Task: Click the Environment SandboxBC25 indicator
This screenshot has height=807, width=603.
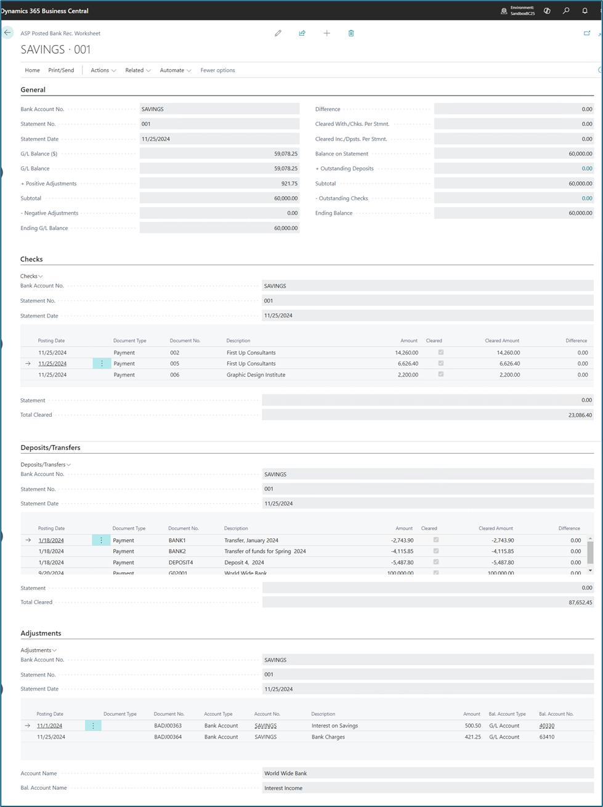Action: click(517, 10)
